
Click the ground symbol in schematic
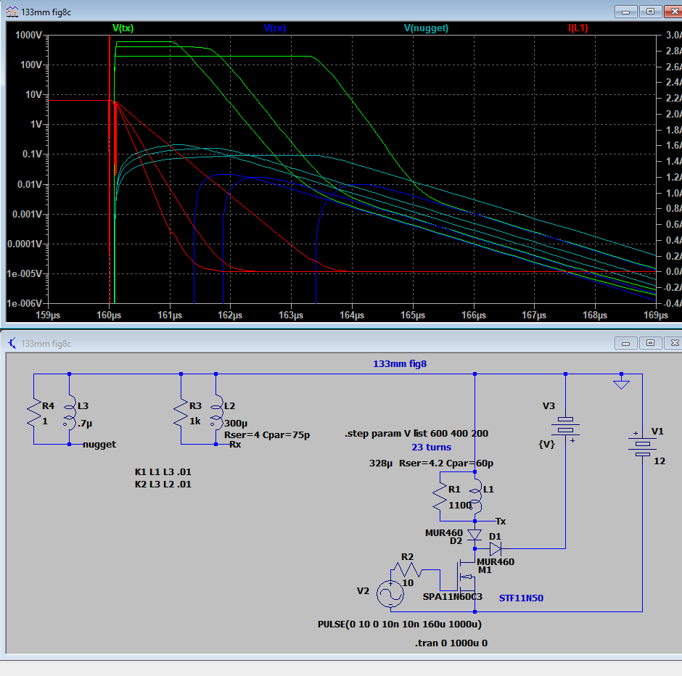(621, 382)
